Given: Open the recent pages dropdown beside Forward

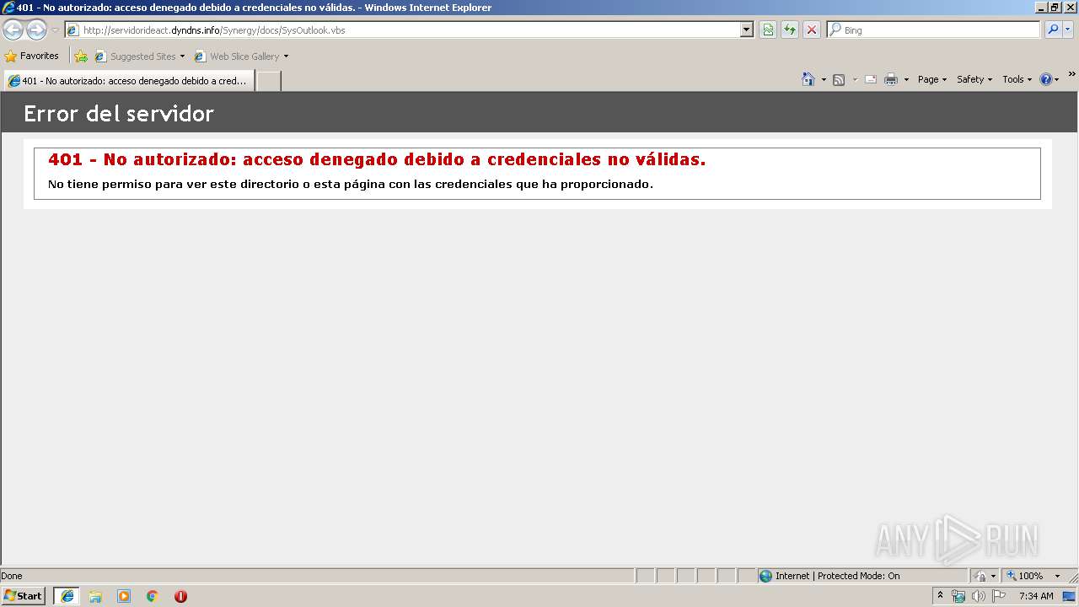Looking at the screenshot, I should point(55,30).
